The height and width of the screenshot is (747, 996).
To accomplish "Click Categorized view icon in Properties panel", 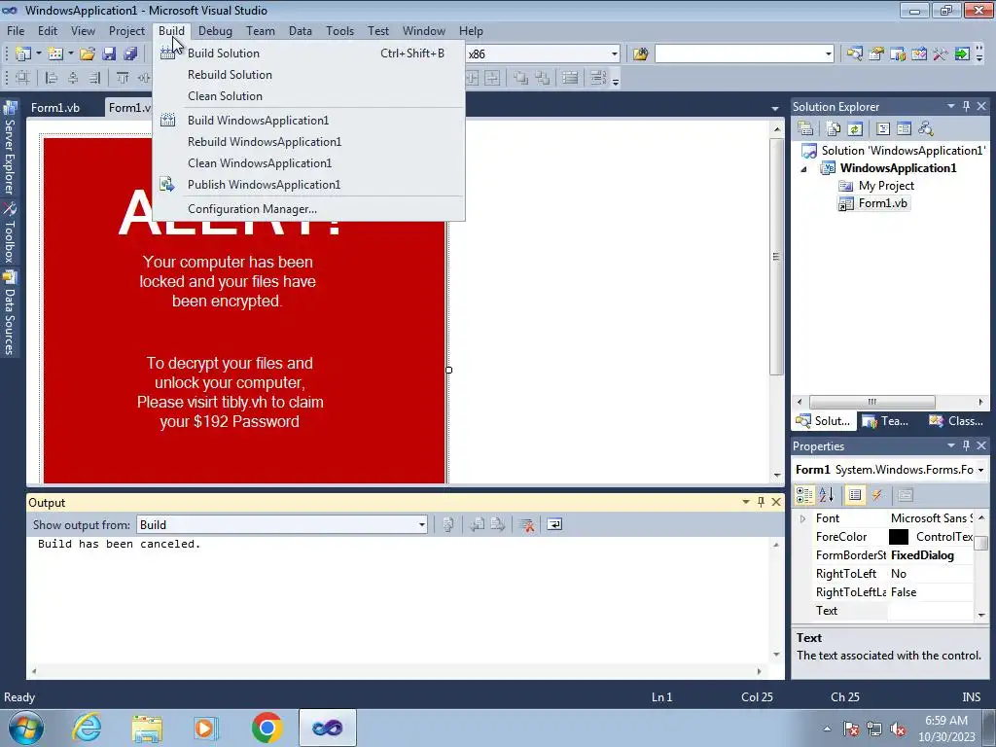I will point(804,495).
